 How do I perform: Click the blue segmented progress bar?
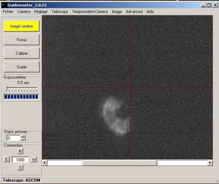(21, 97)
